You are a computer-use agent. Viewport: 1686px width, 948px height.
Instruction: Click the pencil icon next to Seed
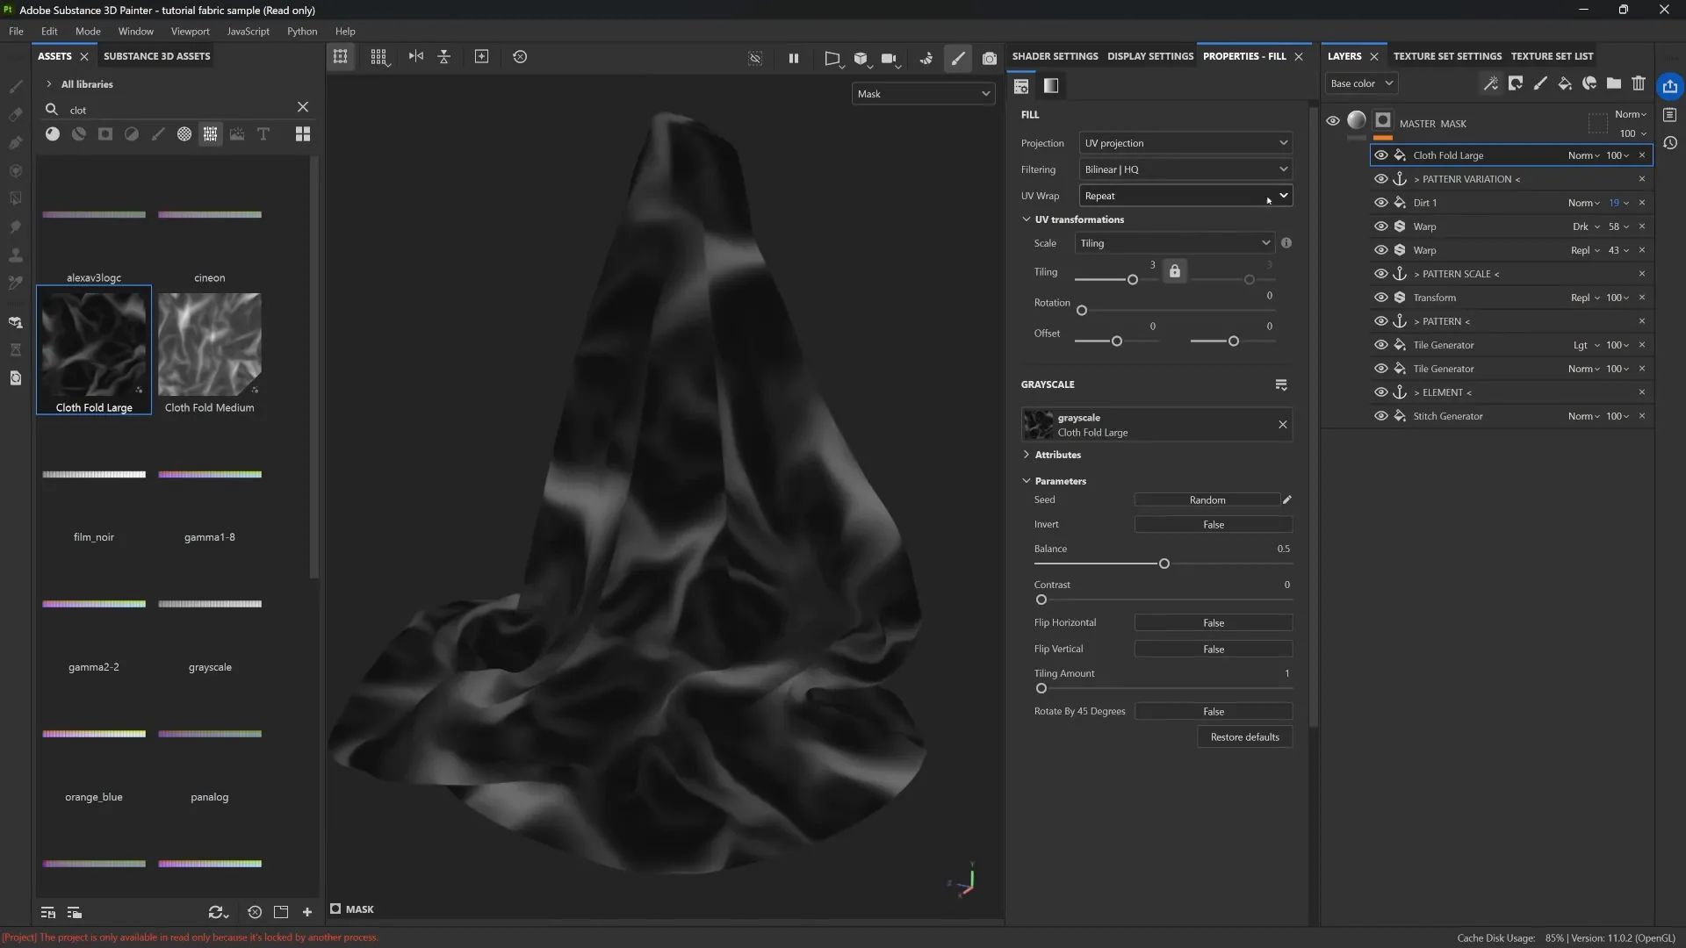point(1287,499)
